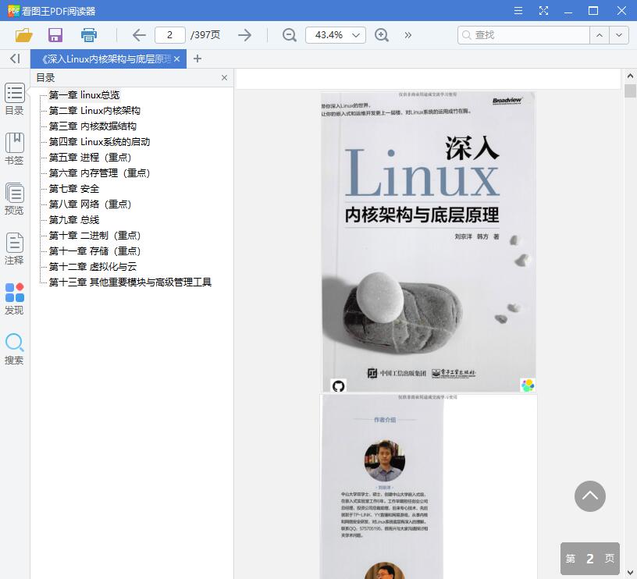Open a PDF file with folder icon
The image size is (637, 579).
[x=23, y=35]
